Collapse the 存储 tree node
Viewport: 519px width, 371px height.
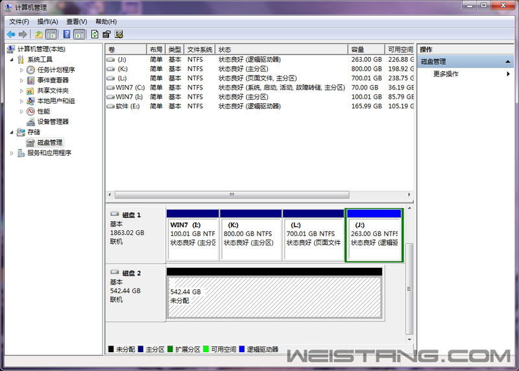[12, 132]
